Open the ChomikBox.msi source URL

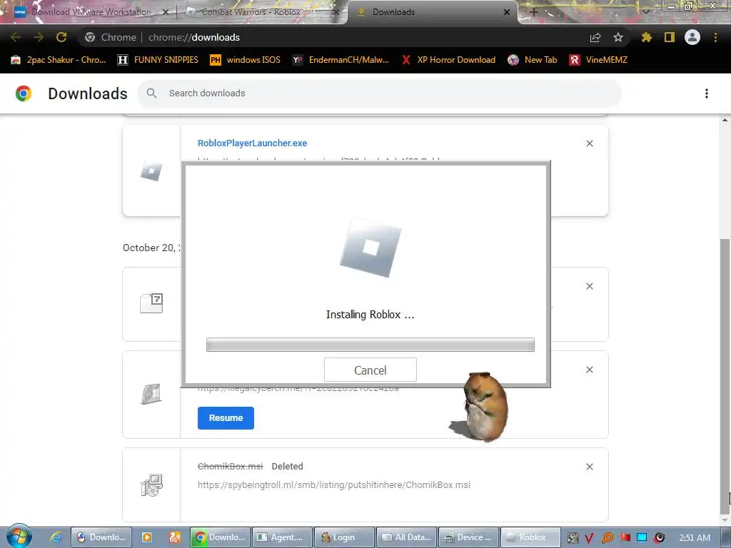pyautogui.click(x=334, y=484)
